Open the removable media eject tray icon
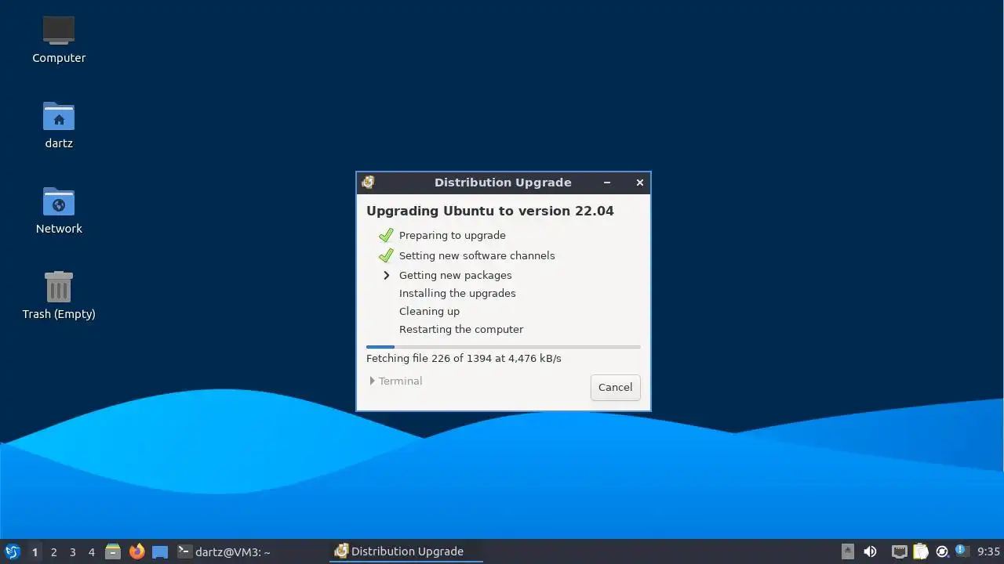The height and width of the screenshot is (564, 1004). pyautogui.click(x=848, y=551)
